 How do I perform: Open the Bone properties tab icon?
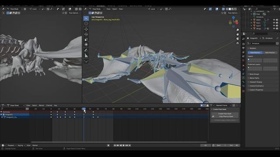coord(243,82)
